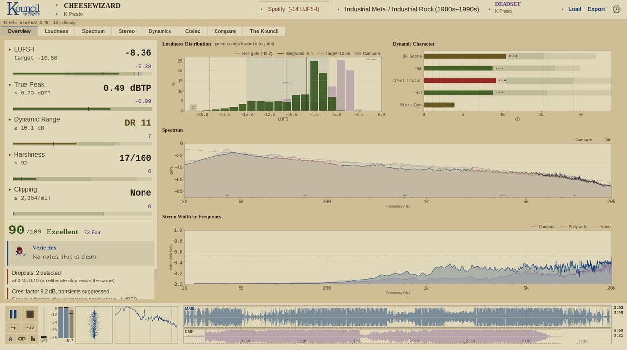Go to the Codec tab
Screen dimensions: 627x350
(193, 31)
